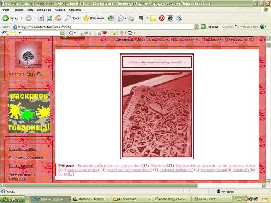Click the weather cloud-sun icon
271x203 pixels.
(113, 33)
